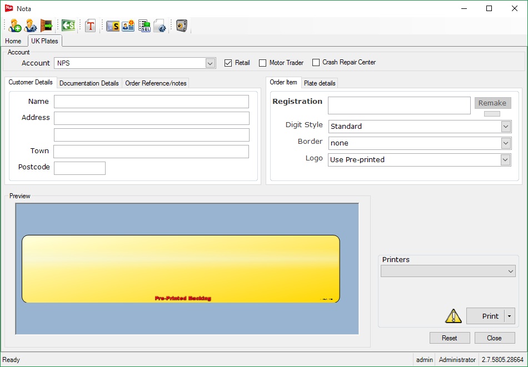528x367 pixels.
Task: Open the Printers dropdown
Action: tap(448, 271)
